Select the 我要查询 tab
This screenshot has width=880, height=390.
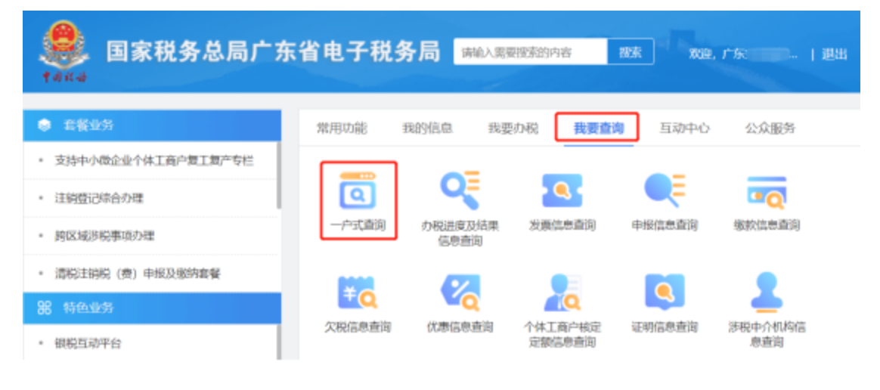point(598,128)
